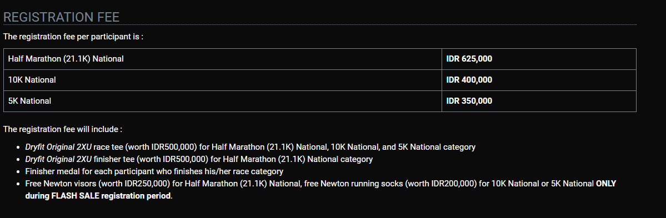Click the Finisher medal bullet item
The width and height of the screenshot is (666, 218).
tap(154, 172)
